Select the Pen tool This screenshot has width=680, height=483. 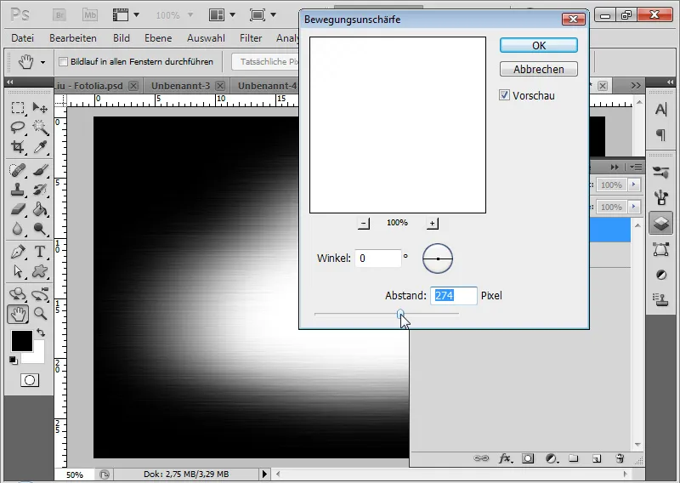click(x=17, y=252)
